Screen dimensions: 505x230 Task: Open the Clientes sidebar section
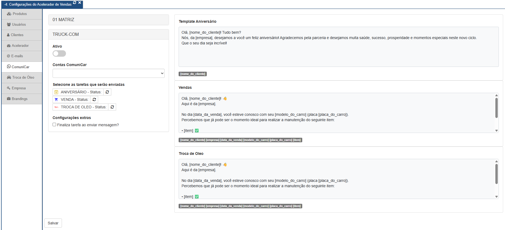(22, 35)
